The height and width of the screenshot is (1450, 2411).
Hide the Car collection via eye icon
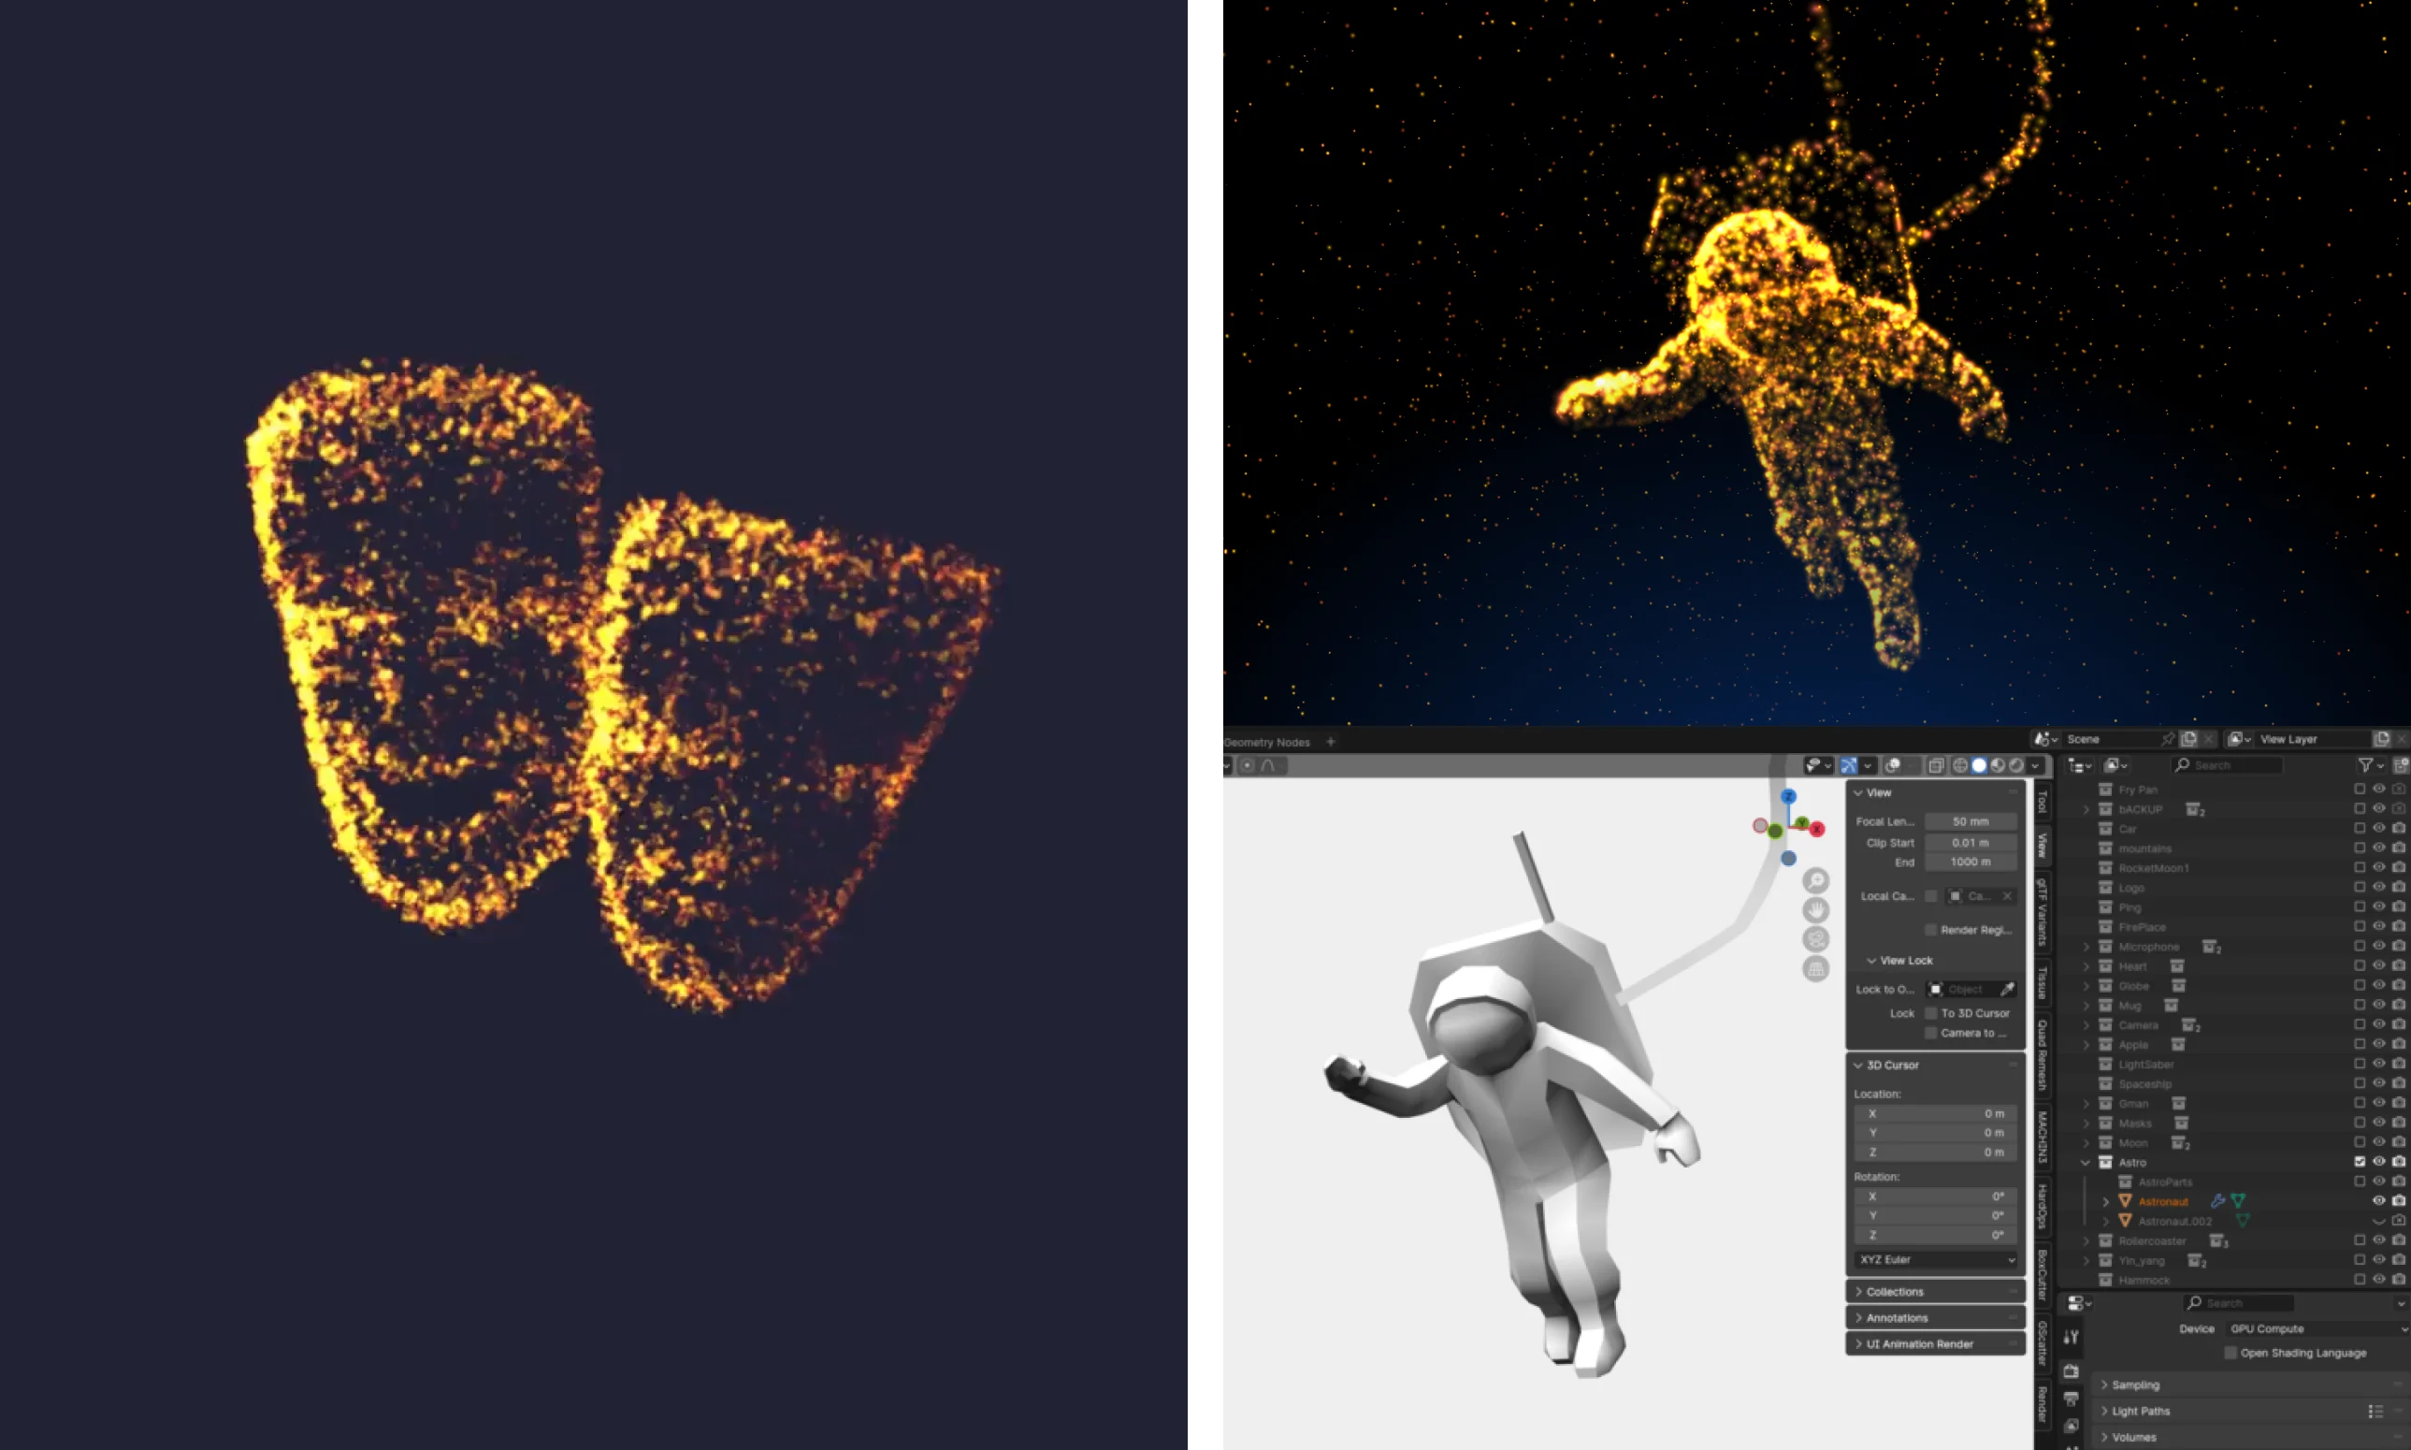[x=2379, y=829]
